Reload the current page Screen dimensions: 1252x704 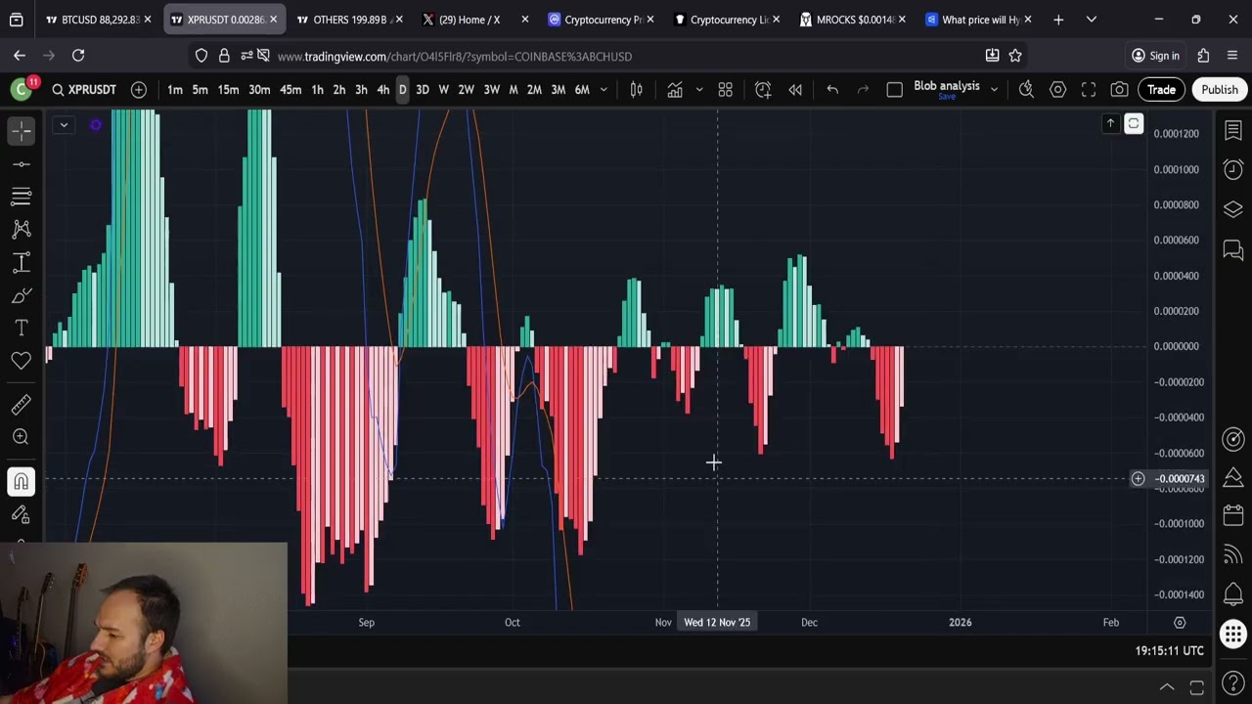[x=78, y=56]
